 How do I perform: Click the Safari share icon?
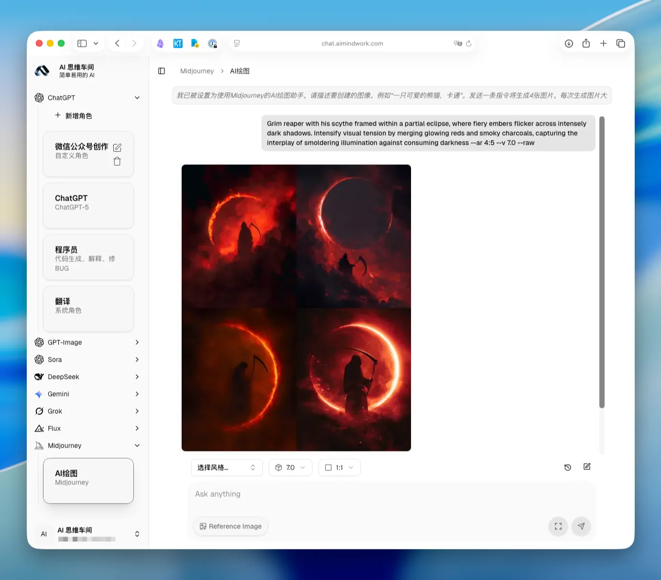586,43
